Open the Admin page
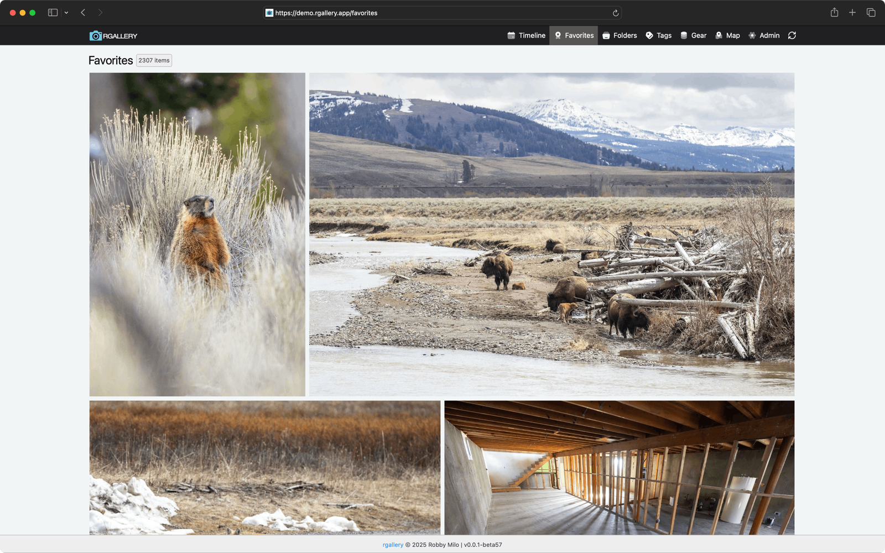Image resolution: width=885 pixels, height=553 pixels. pyautogui.click(x=764, y=35)
